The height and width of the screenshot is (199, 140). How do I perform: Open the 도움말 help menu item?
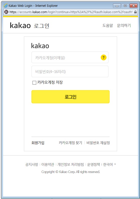[108, 26]
